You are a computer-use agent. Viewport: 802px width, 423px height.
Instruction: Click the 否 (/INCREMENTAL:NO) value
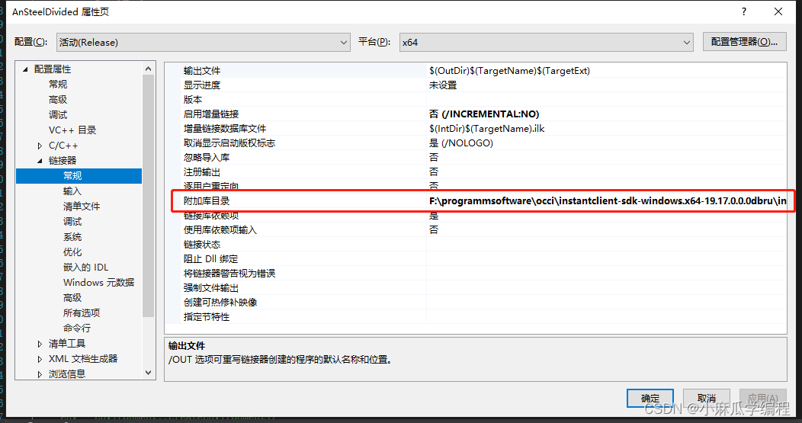pyautogui.click(x=484, y=114)
